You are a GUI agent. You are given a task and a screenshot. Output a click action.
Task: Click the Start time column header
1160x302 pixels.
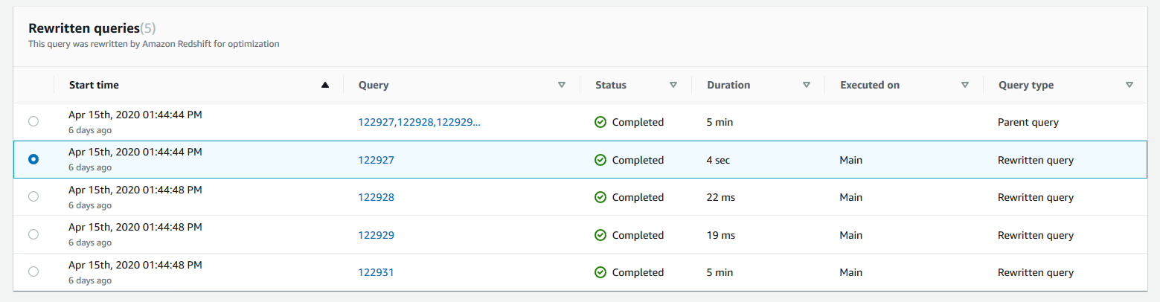click(94, 85)
